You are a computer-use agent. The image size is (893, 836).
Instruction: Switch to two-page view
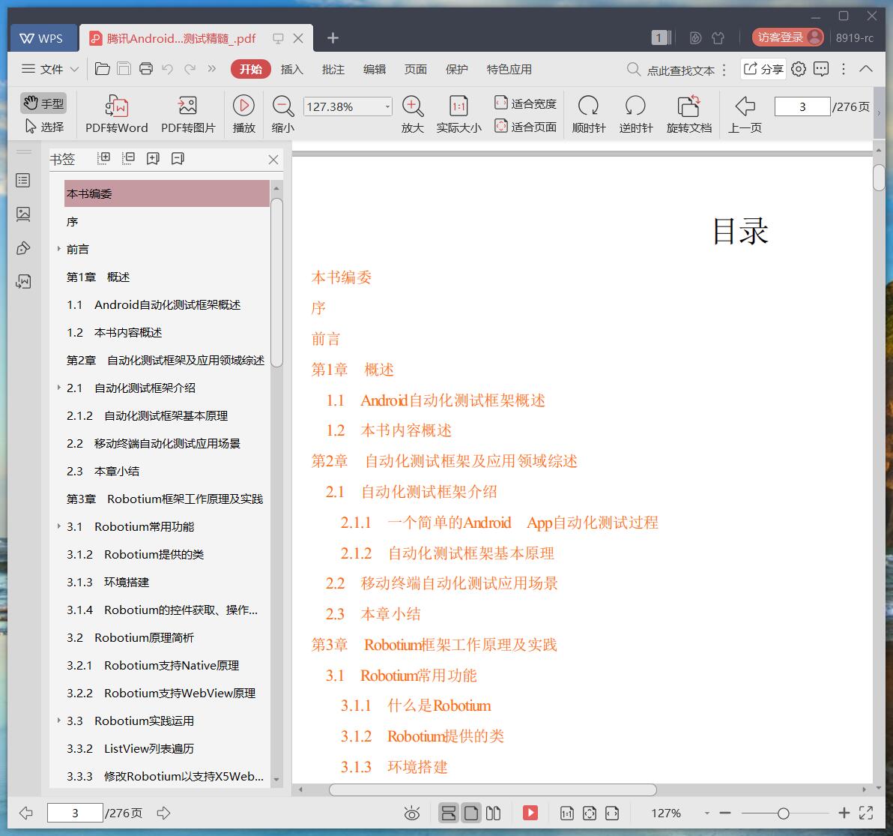[x=493, y=814]
